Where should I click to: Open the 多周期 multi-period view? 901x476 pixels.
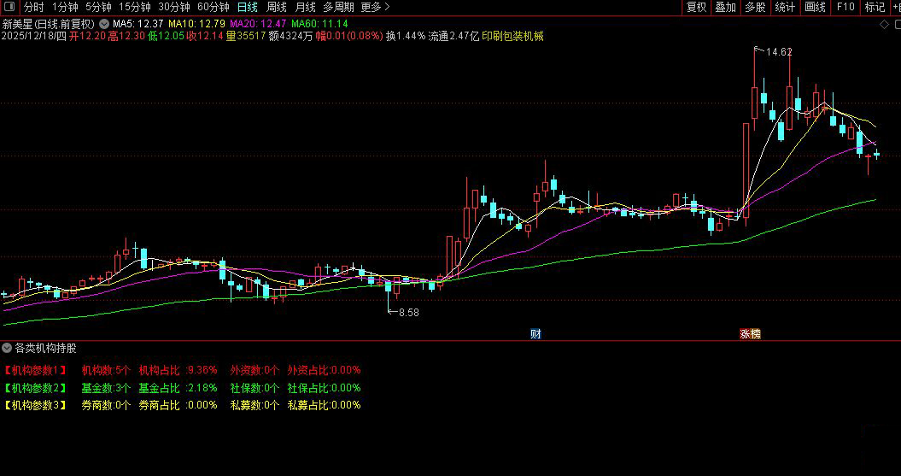[x=338, y=7]
